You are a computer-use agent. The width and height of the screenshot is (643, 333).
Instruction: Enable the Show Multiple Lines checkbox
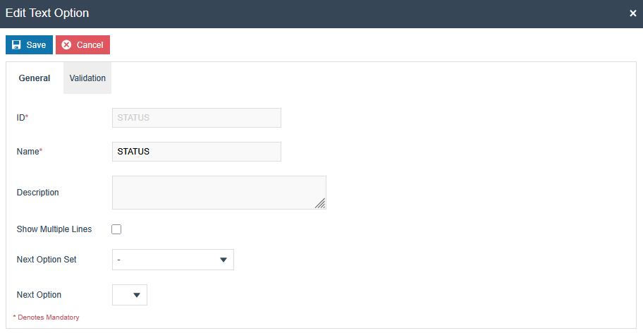[116, 229]
